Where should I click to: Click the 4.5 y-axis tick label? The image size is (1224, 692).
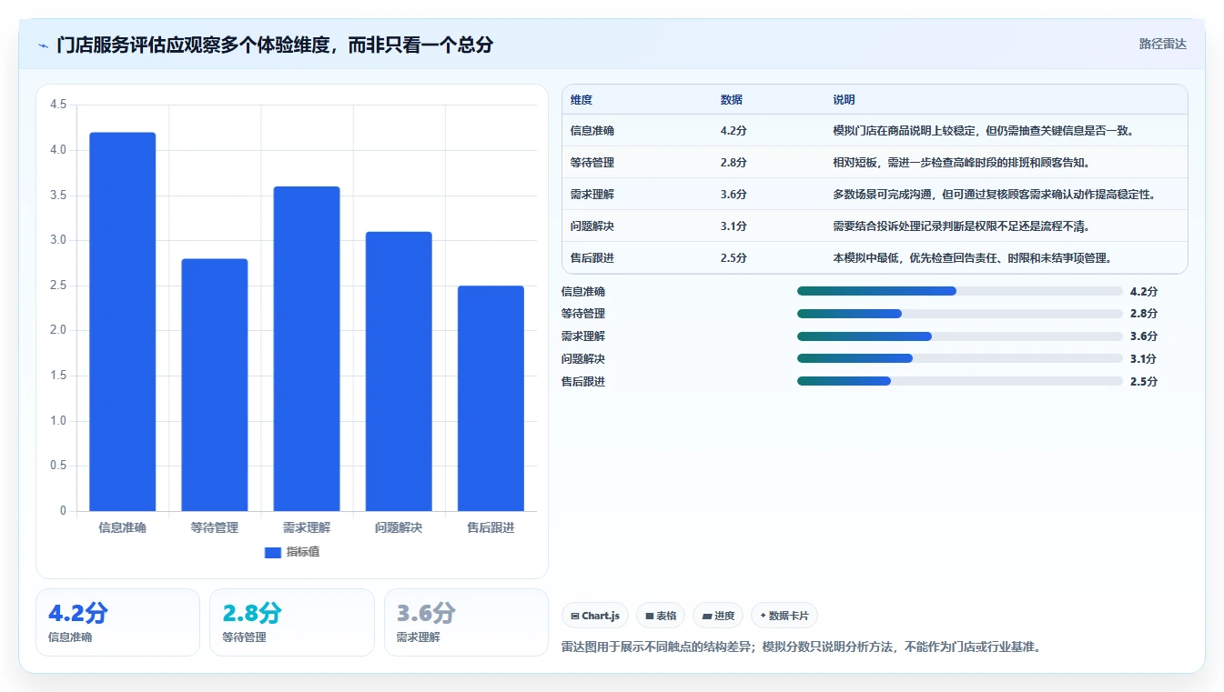coord(58,105)
